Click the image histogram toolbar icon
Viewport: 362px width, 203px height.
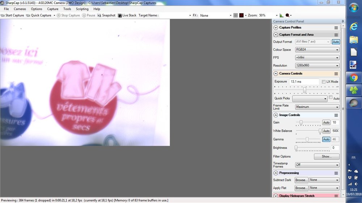coord(281,16)
